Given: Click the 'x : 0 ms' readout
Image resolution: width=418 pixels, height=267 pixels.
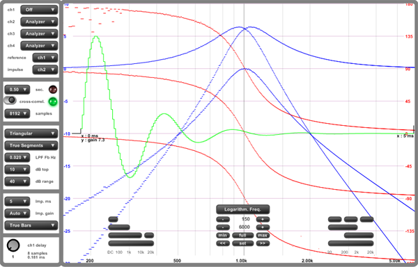Looking at the screenshot, I should [x=90, y=136].
